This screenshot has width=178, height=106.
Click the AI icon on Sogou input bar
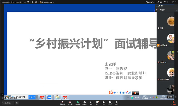(x=129, y=93)
